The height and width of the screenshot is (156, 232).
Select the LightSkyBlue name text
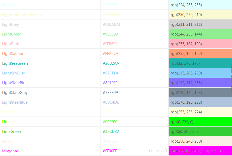(x=14, y=73)
